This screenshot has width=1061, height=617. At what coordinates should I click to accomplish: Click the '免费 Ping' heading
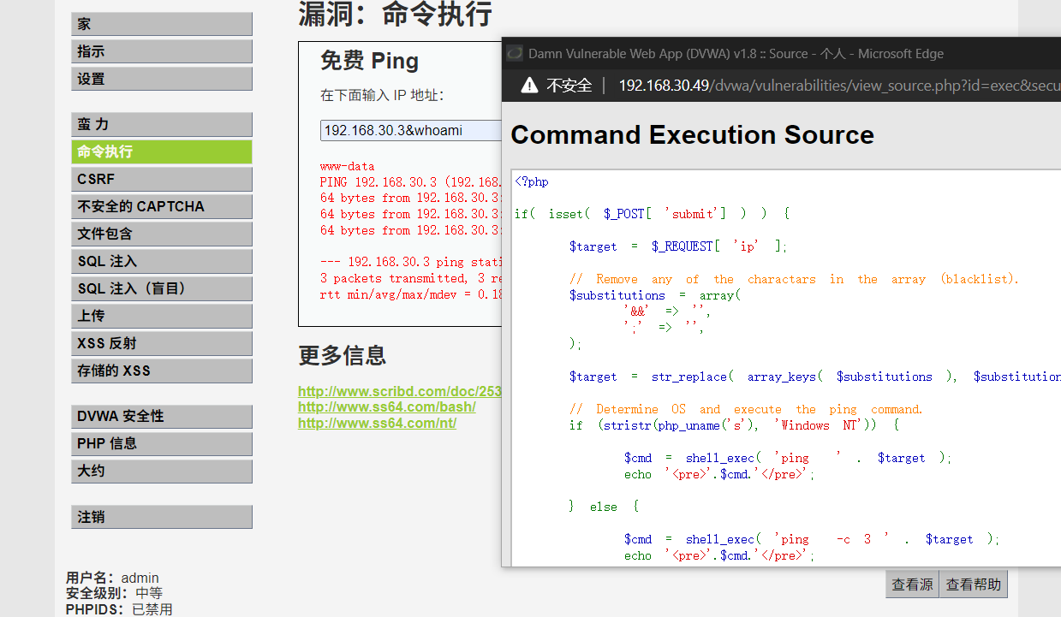point(369,61)
